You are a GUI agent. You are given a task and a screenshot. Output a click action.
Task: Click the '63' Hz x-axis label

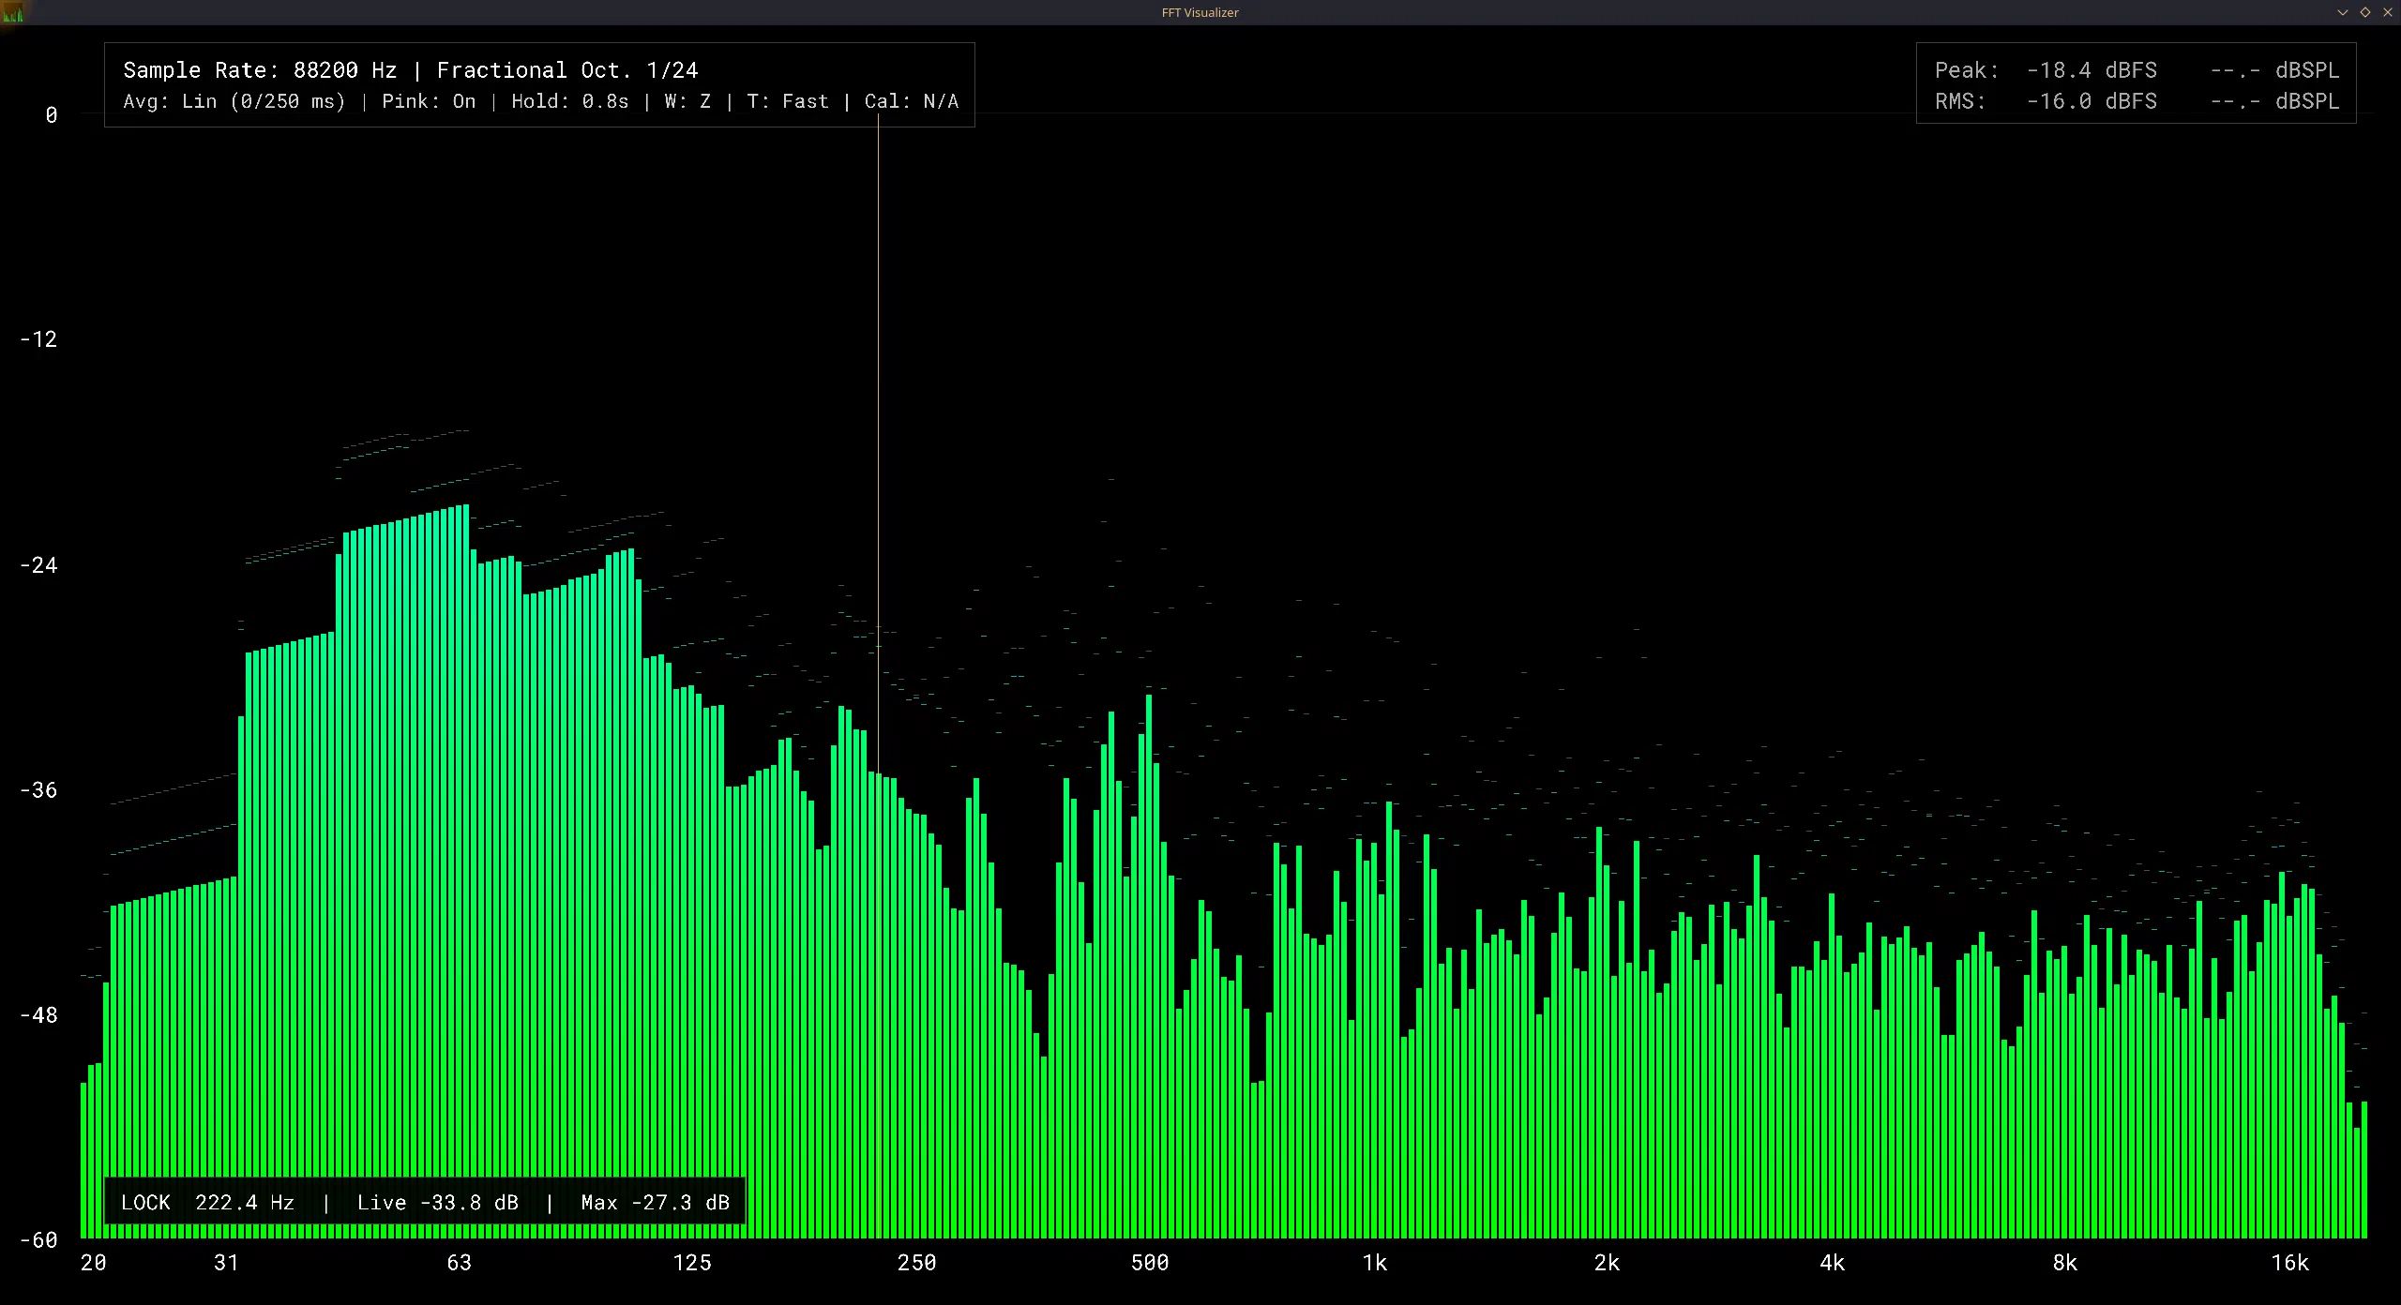pyautogui.click(x=459, y=1263)
